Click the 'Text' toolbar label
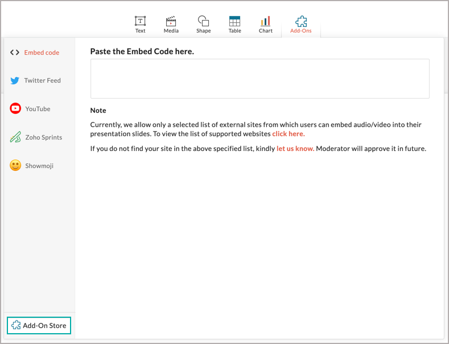The height and width of the screenshot is (344, 449). [x=141, y=31]
